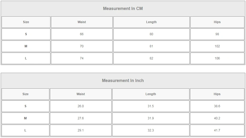Image resolution: width=246 pixels, height=138 pixels.
Task: Click the M size cell in the CM table
Action: tap(26, 46)
